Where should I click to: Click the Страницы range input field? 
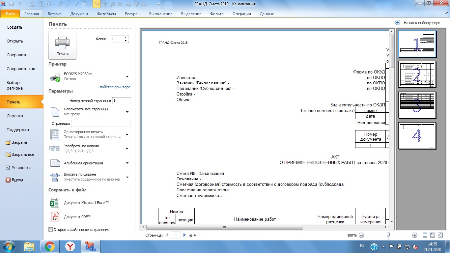click(101, 124)
